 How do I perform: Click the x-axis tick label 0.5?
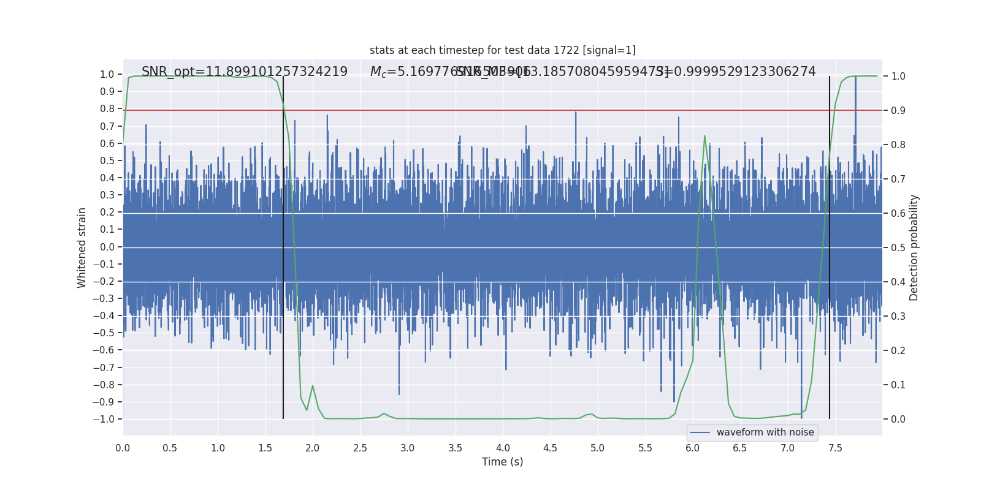pos(170,448)
